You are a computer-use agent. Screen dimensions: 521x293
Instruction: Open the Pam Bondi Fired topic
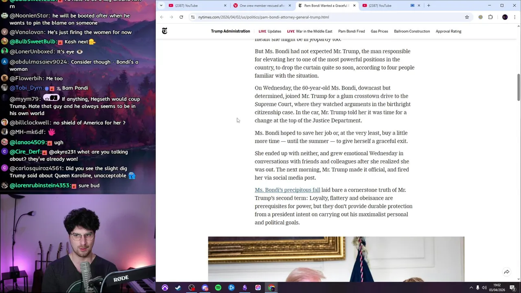tap(351, 31)
